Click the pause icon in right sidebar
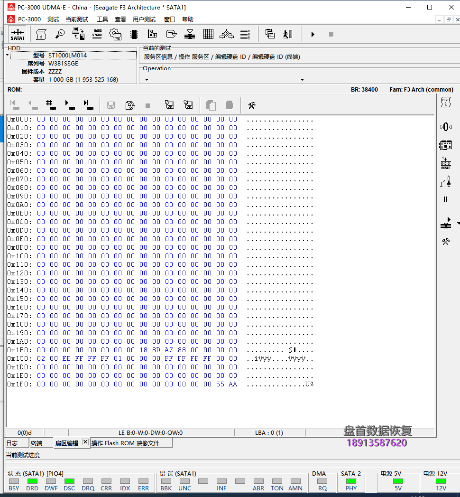The image size is (460, 497). pyautogui.click(x=445, y=199)
